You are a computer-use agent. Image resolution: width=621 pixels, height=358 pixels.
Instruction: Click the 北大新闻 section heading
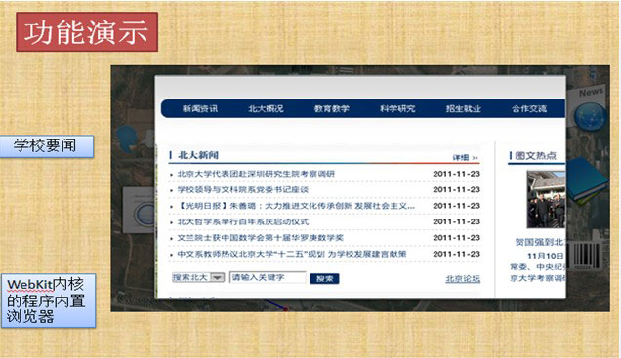coord(198,155)
